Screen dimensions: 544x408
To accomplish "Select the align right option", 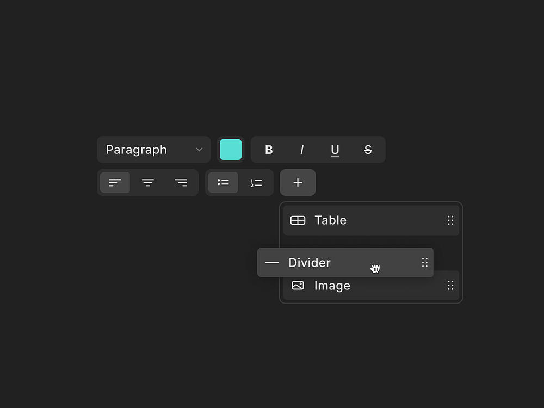I will point(181,182).
